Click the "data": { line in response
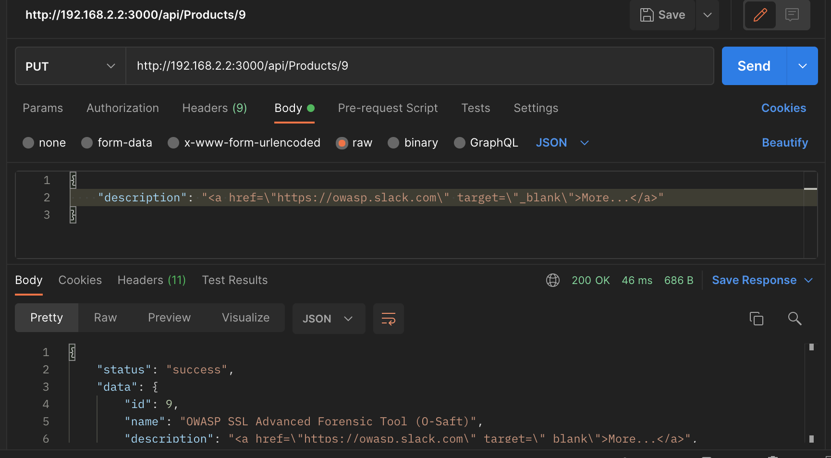 pos(128,387)
